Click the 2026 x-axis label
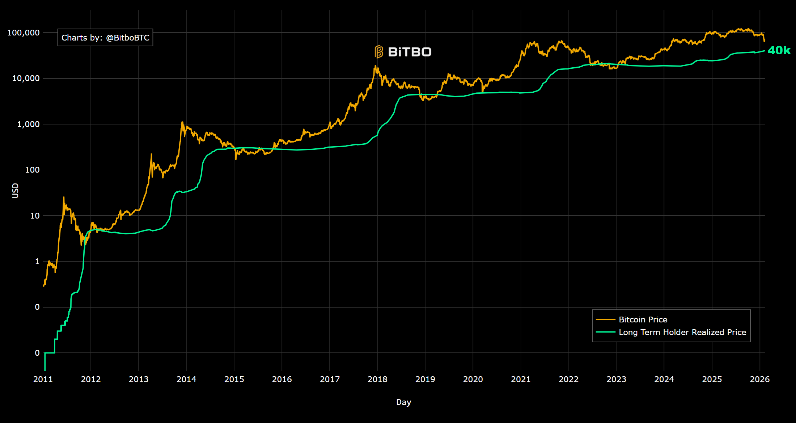This screenshot has height=423, width=796. (759, 379)
